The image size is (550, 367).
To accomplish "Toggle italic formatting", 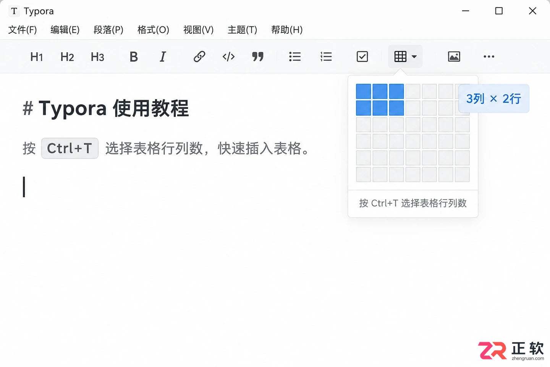I will 163,57.
